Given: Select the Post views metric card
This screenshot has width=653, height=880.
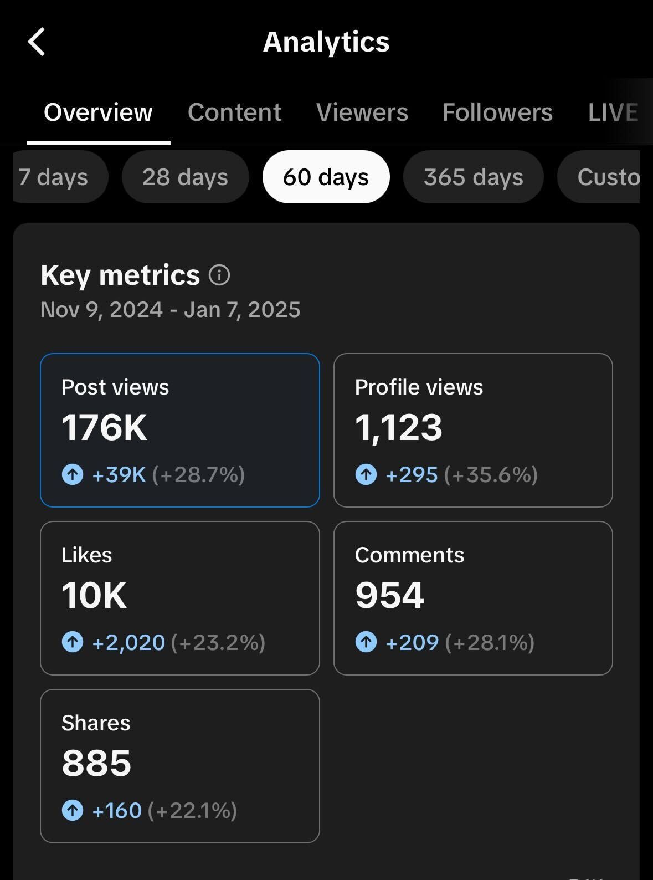Looking at the screenshot, I should (x=180, y=430).
